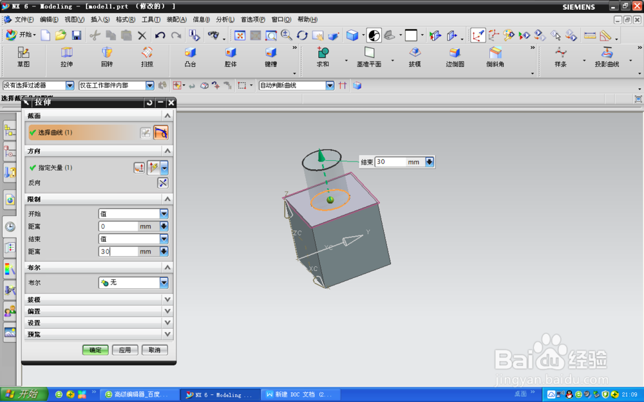
Task: Open the Boolean (布尔) dropdown
Action: 164,282
